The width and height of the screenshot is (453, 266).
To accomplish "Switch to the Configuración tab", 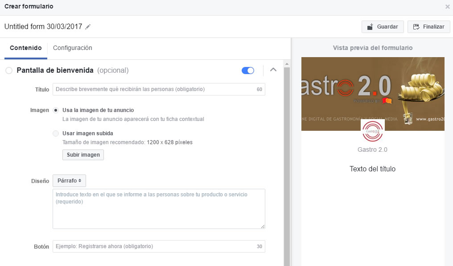I will tap(72, 48).
